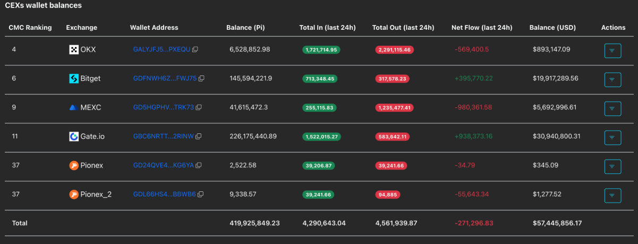The width and height of the screenshot is (638, 244).
Task: Copy the Pionex wallet address icon
Action: click(199, 165)
